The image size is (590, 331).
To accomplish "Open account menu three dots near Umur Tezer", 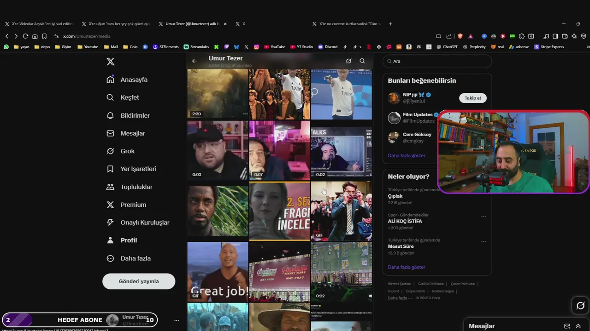I will point(177,320).
